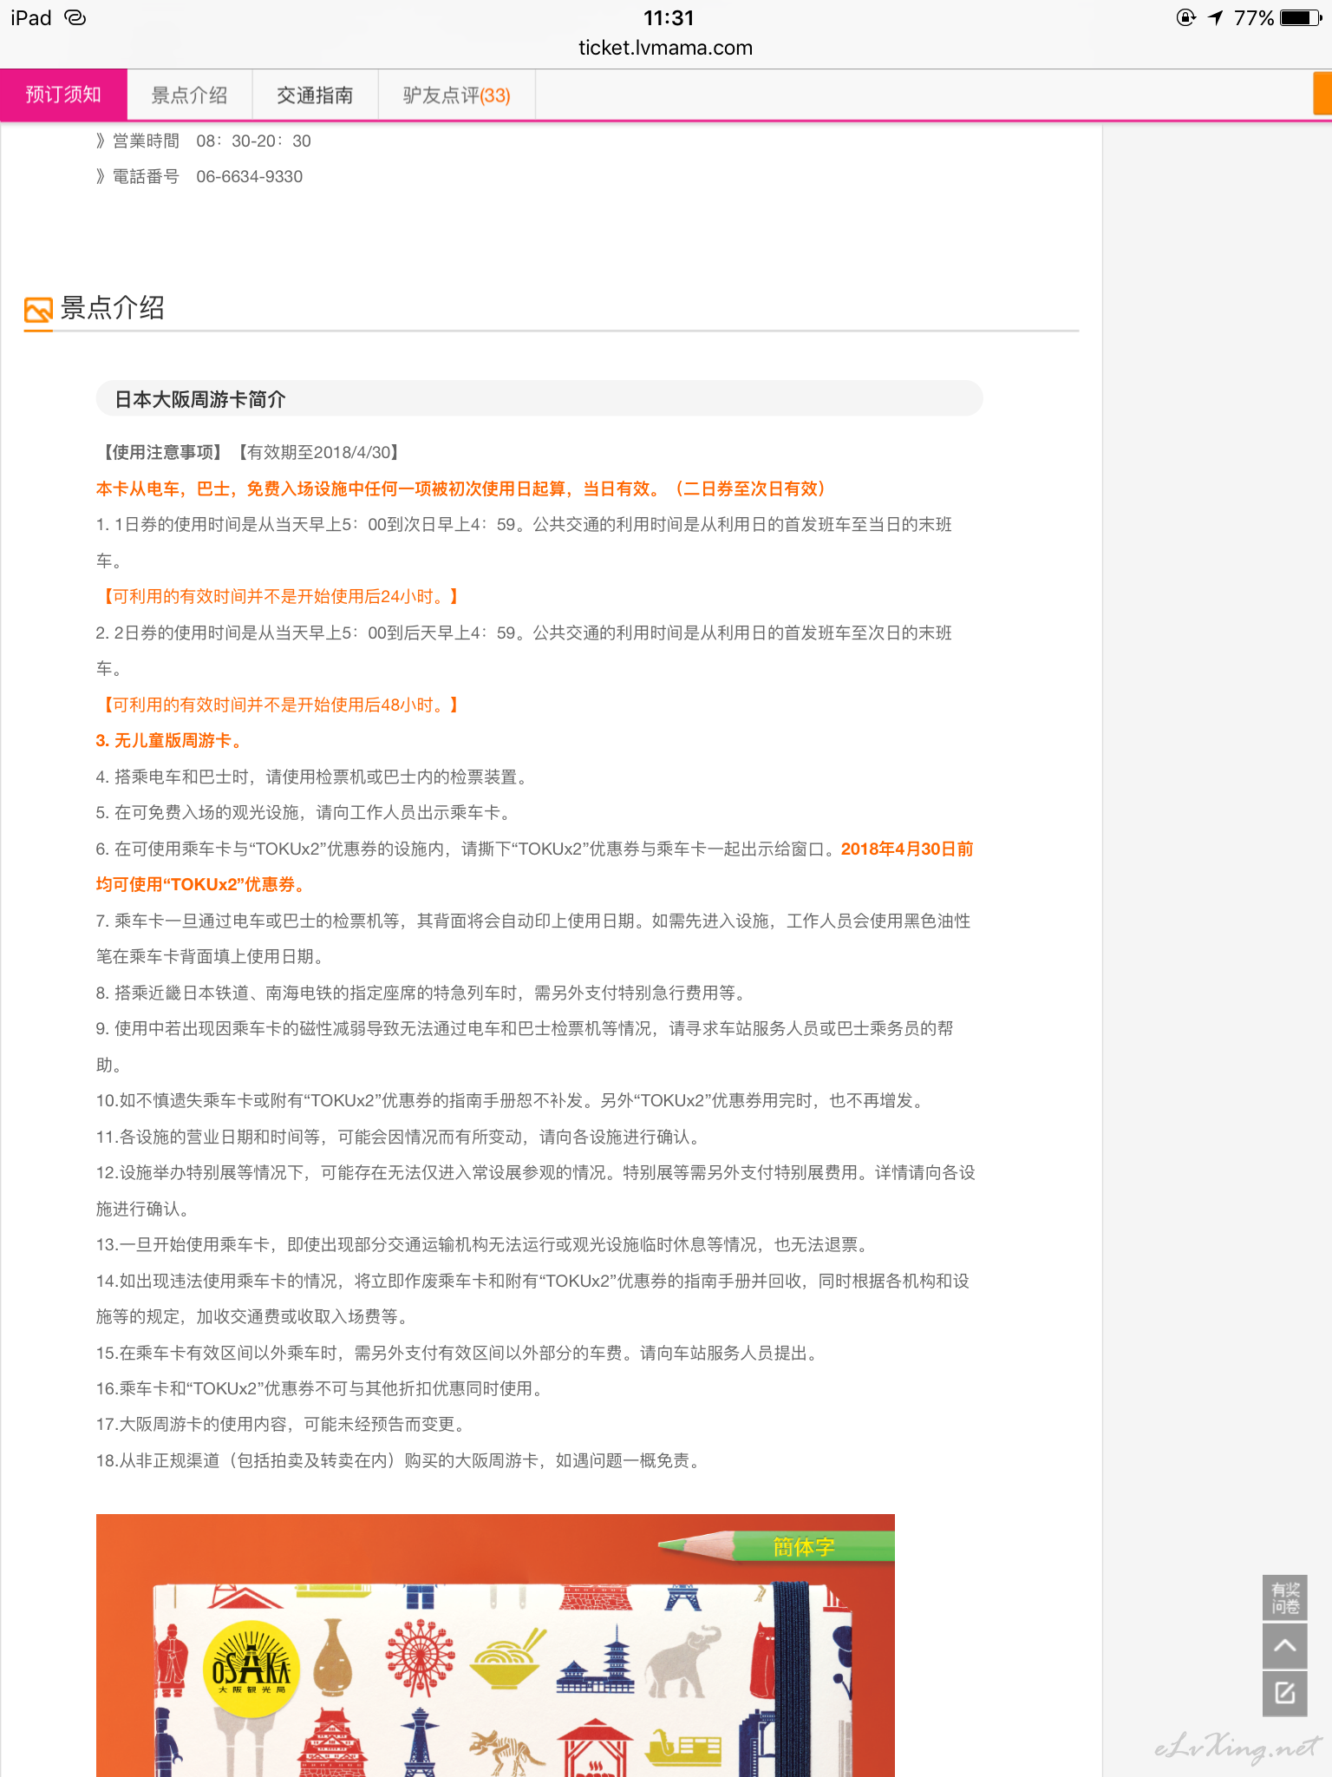This screenshot has width=1332, height=1777.
Task: Click the orange 2018年4月30日前 text
Action: [x=906, y=849]
